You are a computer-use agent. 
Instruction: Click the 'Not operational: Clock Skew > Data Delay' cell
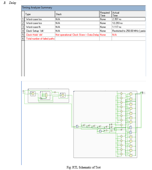point(77,35)
